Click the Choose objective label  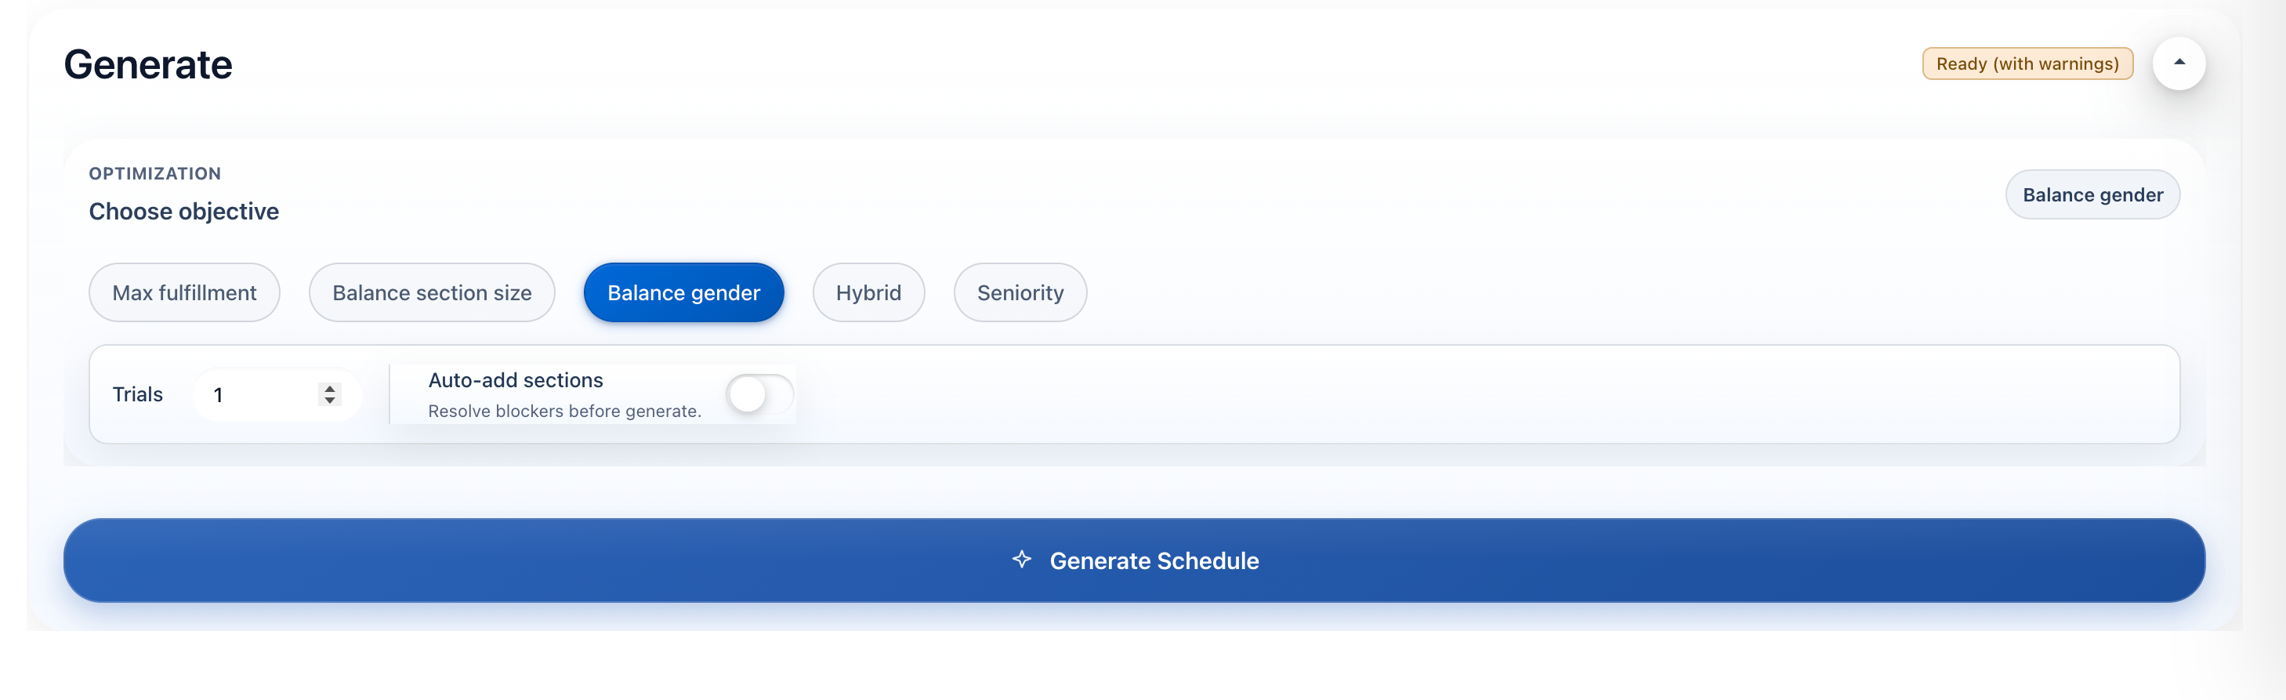point(183,211)
